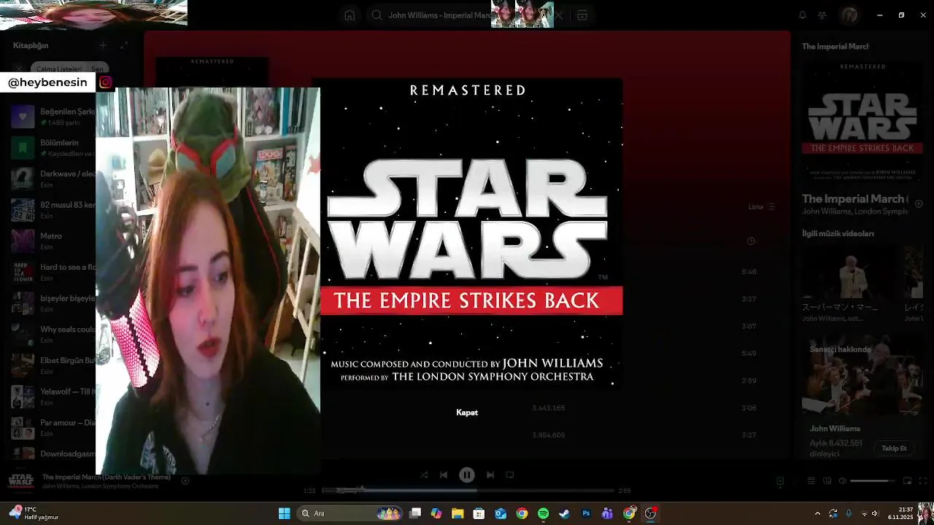Clear the search field text
This screenshot has height=525, width=934.
(559, 15)
